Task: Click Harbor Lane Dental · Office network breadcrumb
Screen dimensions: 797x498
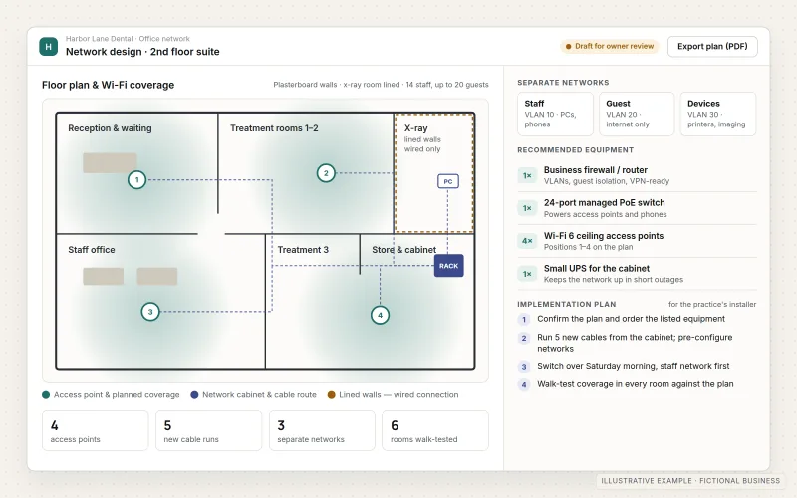Action: (x=128, y=39)
